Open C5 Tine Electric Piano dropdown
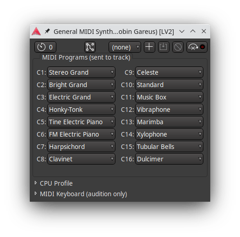 pyautogui.click(x=81, y=122)
